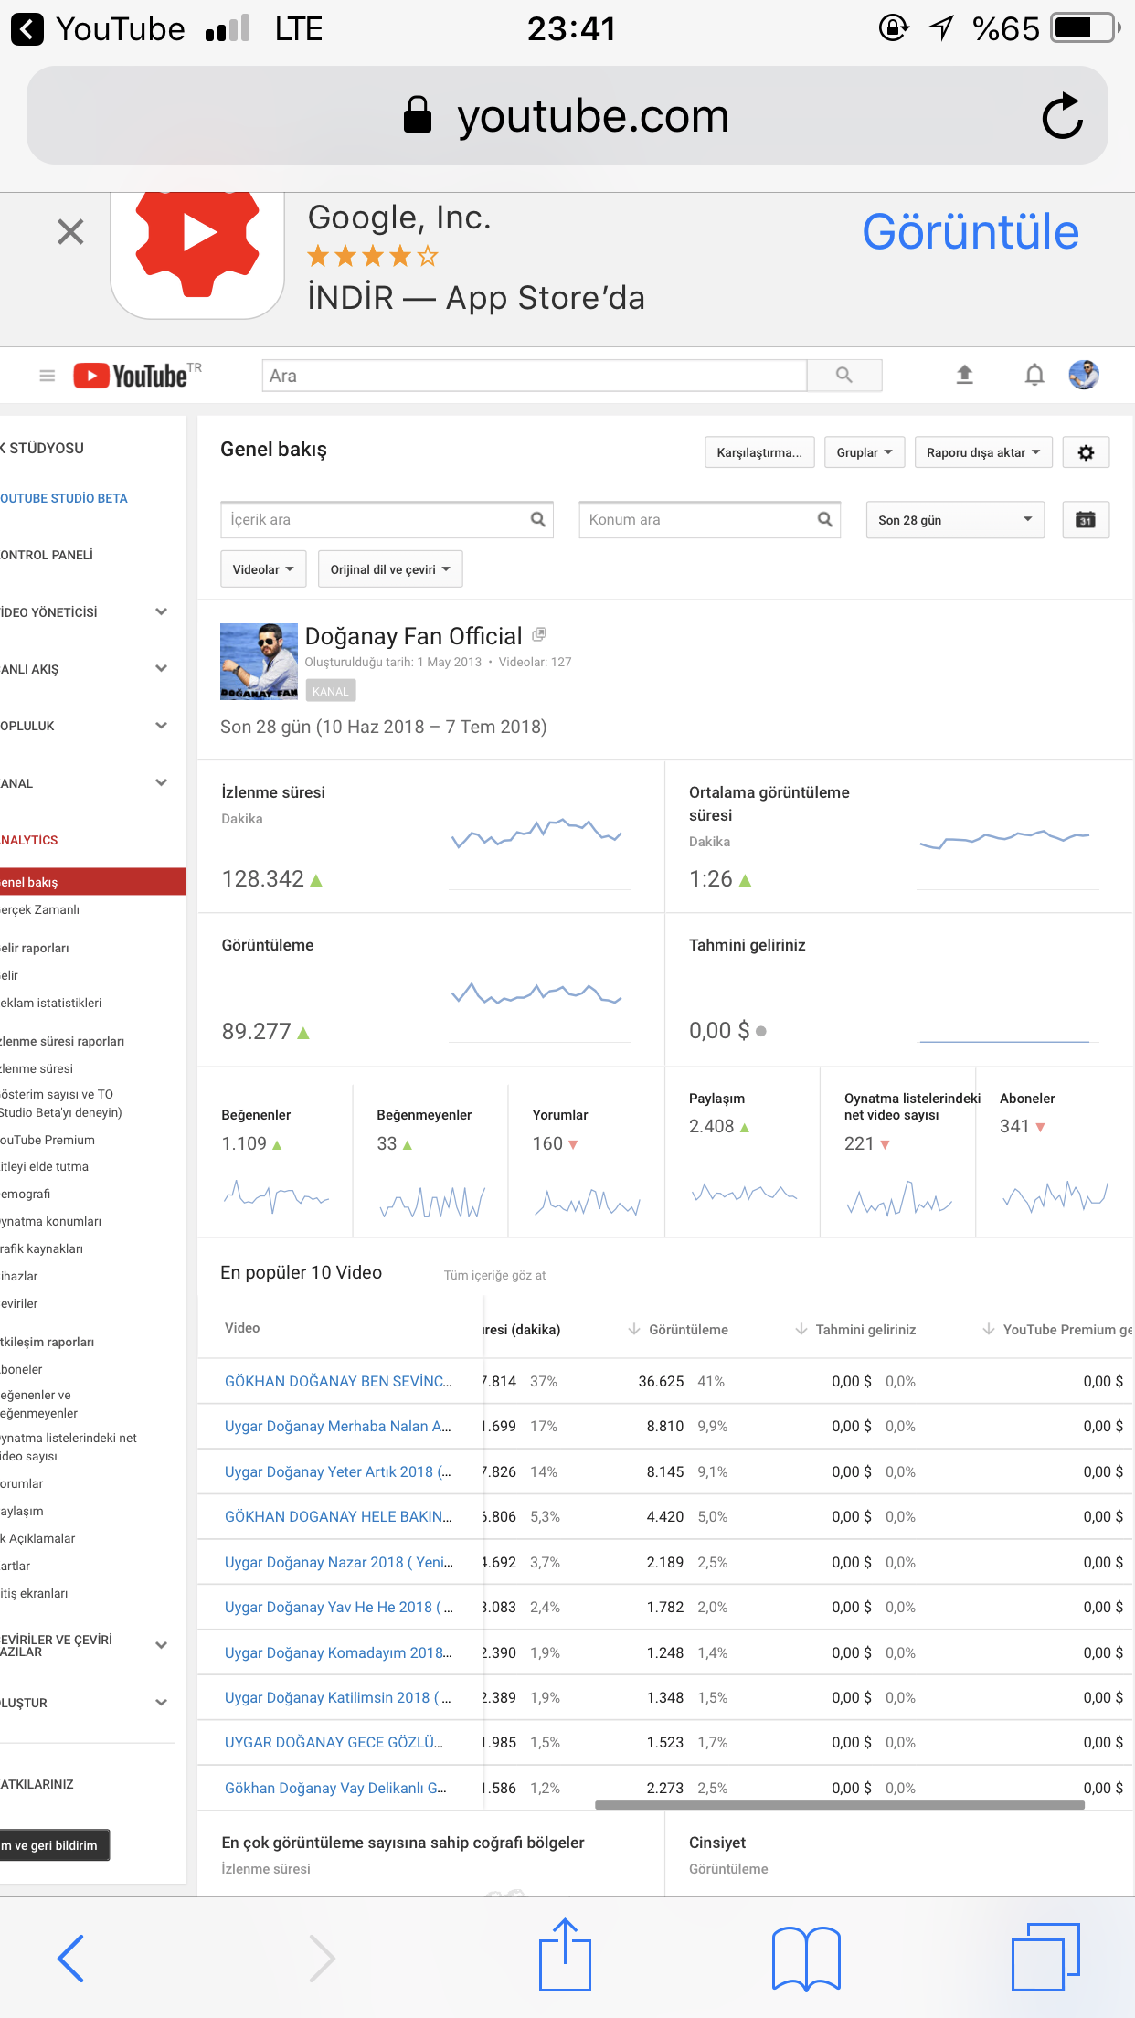Open analytics settings gear icon
This screenshot has width=1135, height=2018.
click(1086, 452)
